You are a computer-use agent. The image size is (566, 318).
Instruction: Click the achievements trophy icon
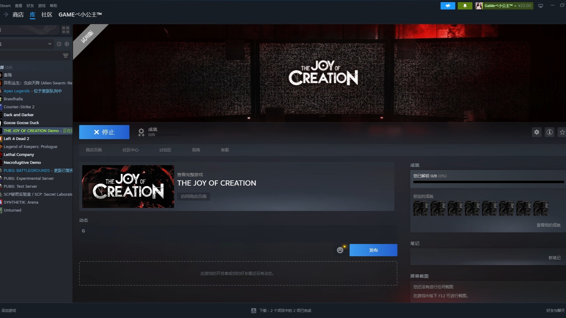pyautogui.click(x=141, y=132)
